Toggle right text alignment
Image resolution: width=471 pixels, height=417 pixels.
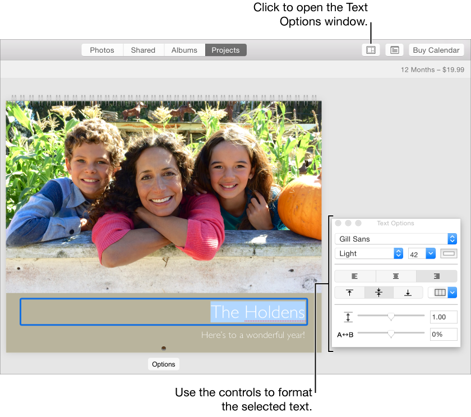tap(436, 276)
